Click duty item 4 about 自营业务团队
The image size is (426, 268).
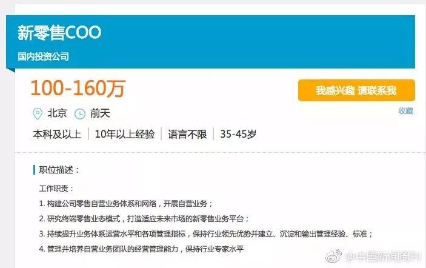pyautogui.click(x=141, y=249)
